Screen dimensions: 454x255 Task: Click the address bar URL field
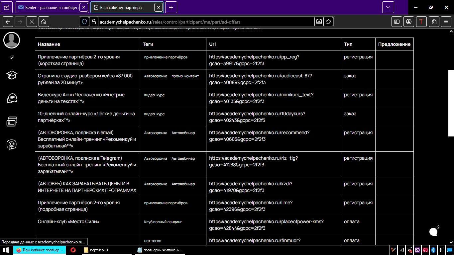point(199,22)
